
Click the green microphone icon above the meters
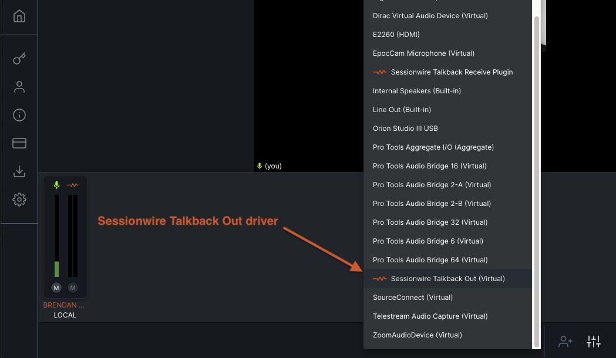(x=56, y=185)
